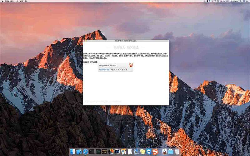Launch Xcode from the Dock

point(79,152)
